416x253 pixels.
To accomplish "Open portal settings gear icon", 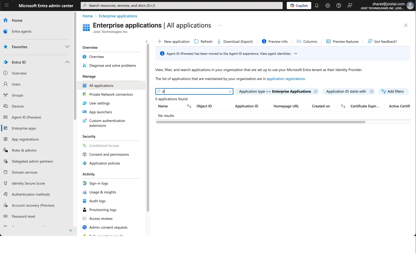I will 328,6.
